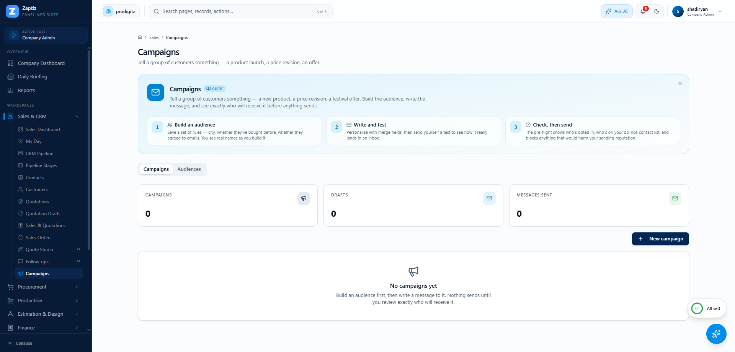This screenshot has height=352, width=735.
Task: Open Follow-ups AI item
Action: pos(49,262)
